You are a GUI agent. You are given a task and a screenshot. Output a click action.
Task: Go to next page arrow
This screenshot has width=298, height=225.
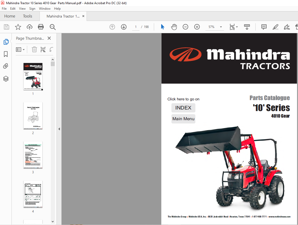124,27
